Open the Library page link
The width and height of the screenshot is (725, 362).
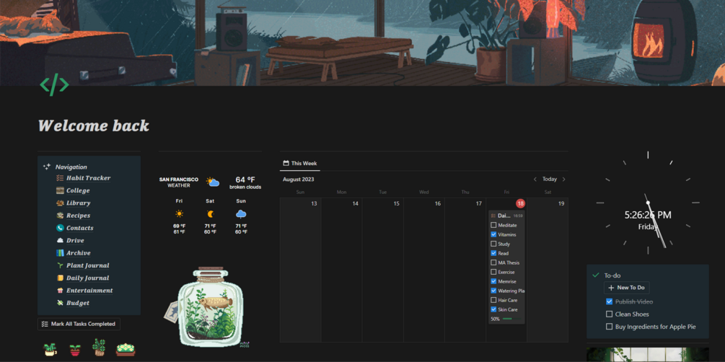click(x=78, y=203)
